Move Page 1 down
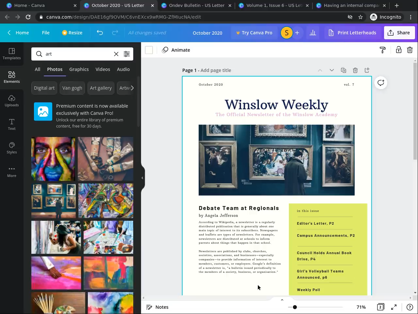The image size is (418, 314). tap(332, 70)
